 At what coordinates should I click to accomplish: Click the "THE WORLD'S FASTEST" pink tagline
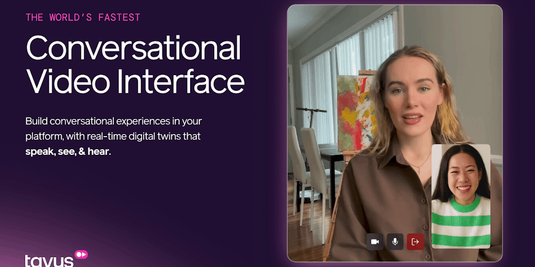click(x=83, y=17)
